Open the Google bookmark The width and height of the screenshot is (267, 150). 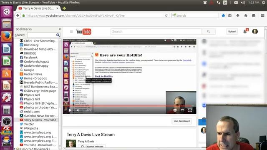click(x=27, y=70)
